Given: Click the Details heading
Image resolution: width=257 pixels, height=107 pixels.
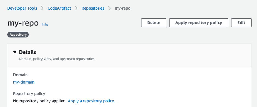Looking at the screenshot, I should pyautogui.click(x=27, y=52).
